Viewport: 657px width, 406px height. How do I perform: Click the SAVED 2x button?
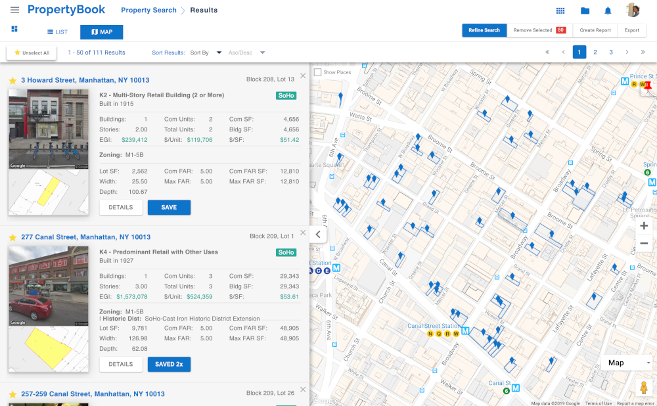169,365
